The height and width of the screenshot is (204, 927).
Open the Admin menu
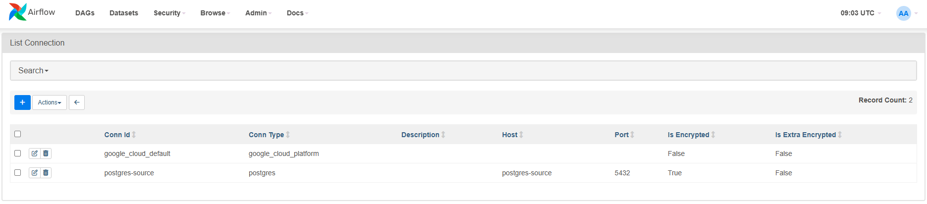[258, 13]
